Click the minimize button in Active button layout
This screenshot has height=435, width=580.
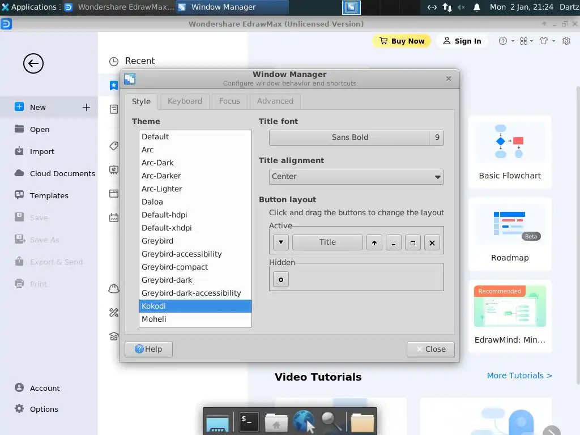(x=394, y=242)
